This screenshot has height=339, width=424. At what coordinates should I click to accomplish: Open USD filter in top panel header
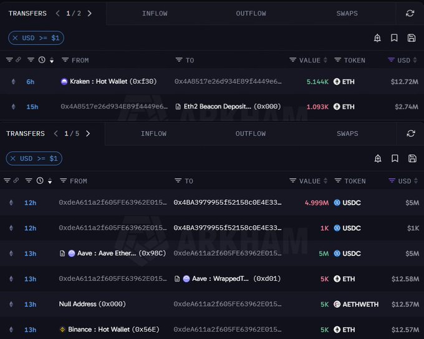coord(391,60)
